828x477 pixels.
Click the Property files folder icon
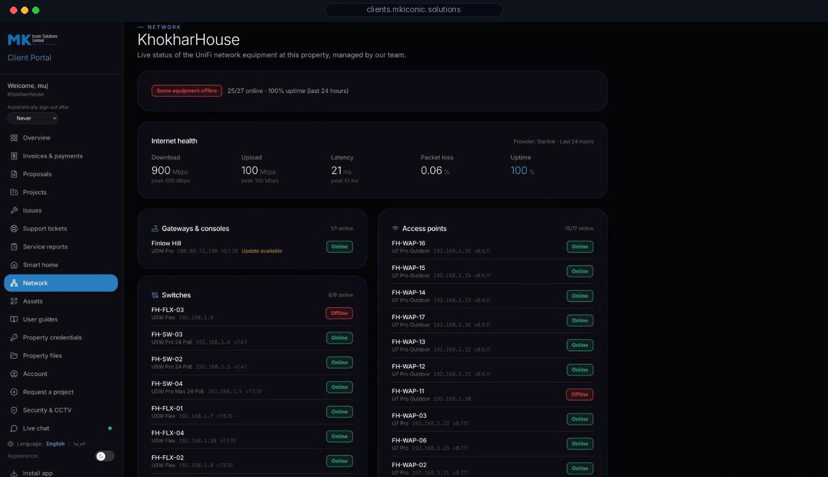pyautogui.click(x=14, y=356)
